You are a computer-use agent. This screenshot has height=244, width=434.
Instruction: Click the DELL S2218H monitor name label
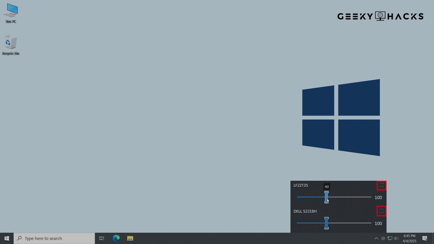click(305, 211)
